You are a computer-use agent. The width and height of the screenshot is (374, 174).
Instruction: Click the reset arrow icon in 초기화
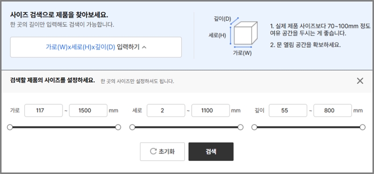pos(153,152)
